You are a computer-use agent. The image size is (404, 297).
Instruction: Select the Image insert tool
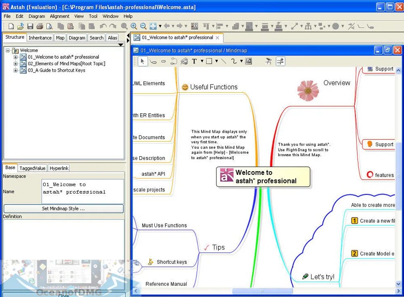(248, 61)
